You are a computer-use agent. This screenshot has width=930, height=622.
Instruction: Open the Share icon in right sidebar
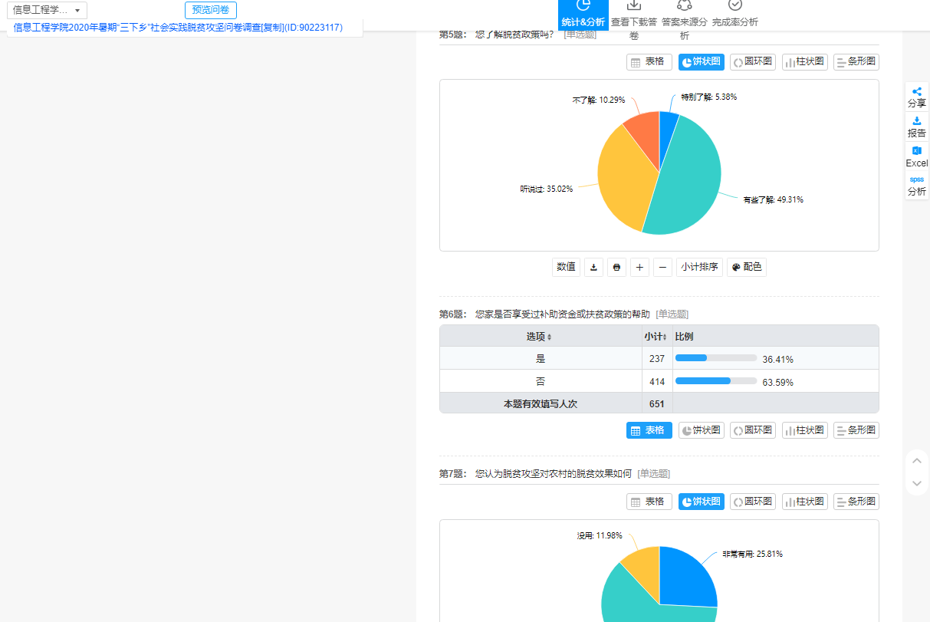(916, 97)
